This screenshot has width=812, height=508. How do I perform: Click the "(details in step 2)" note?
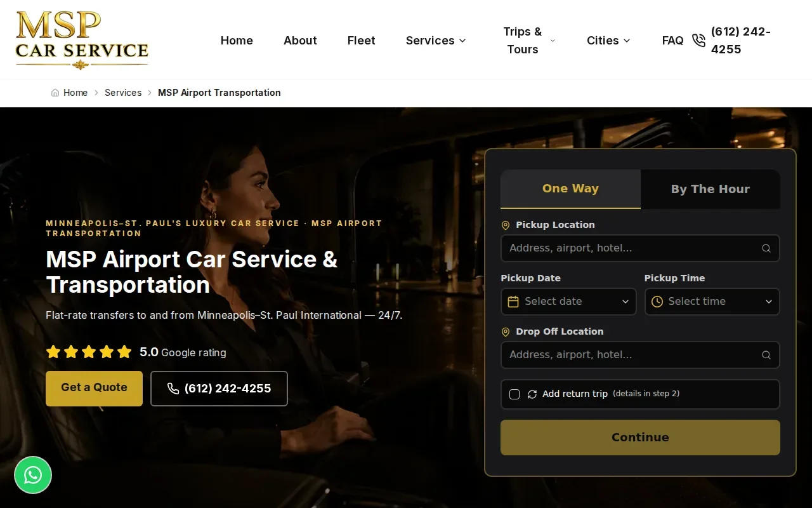click(x=646, y=394)
